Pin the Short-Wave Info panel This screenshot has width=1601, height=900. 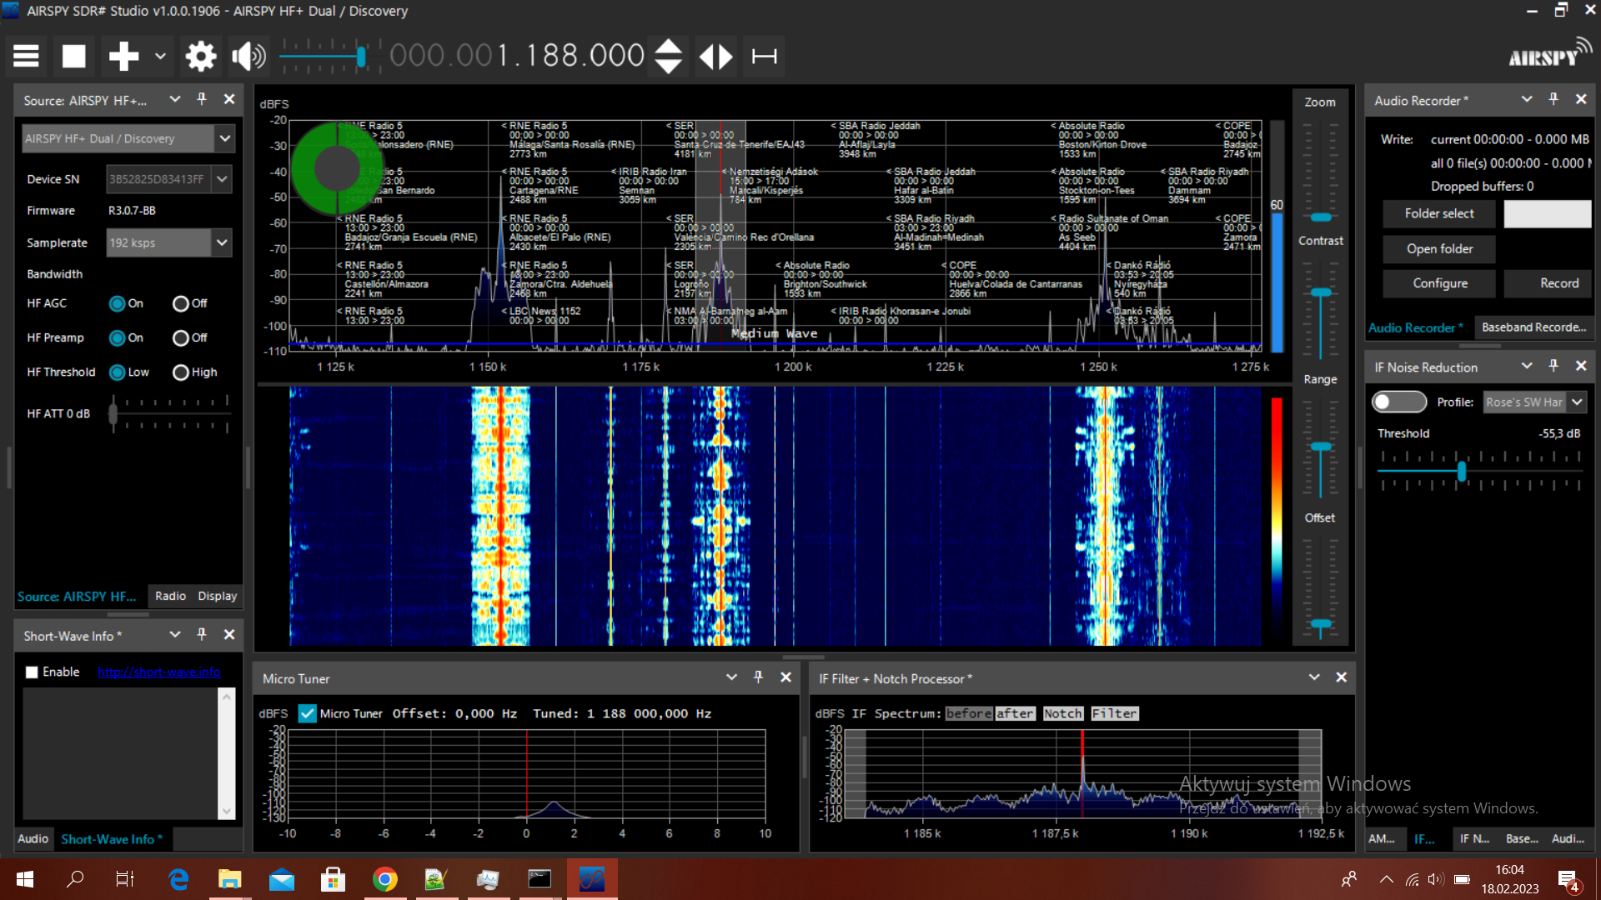[202, 635]
